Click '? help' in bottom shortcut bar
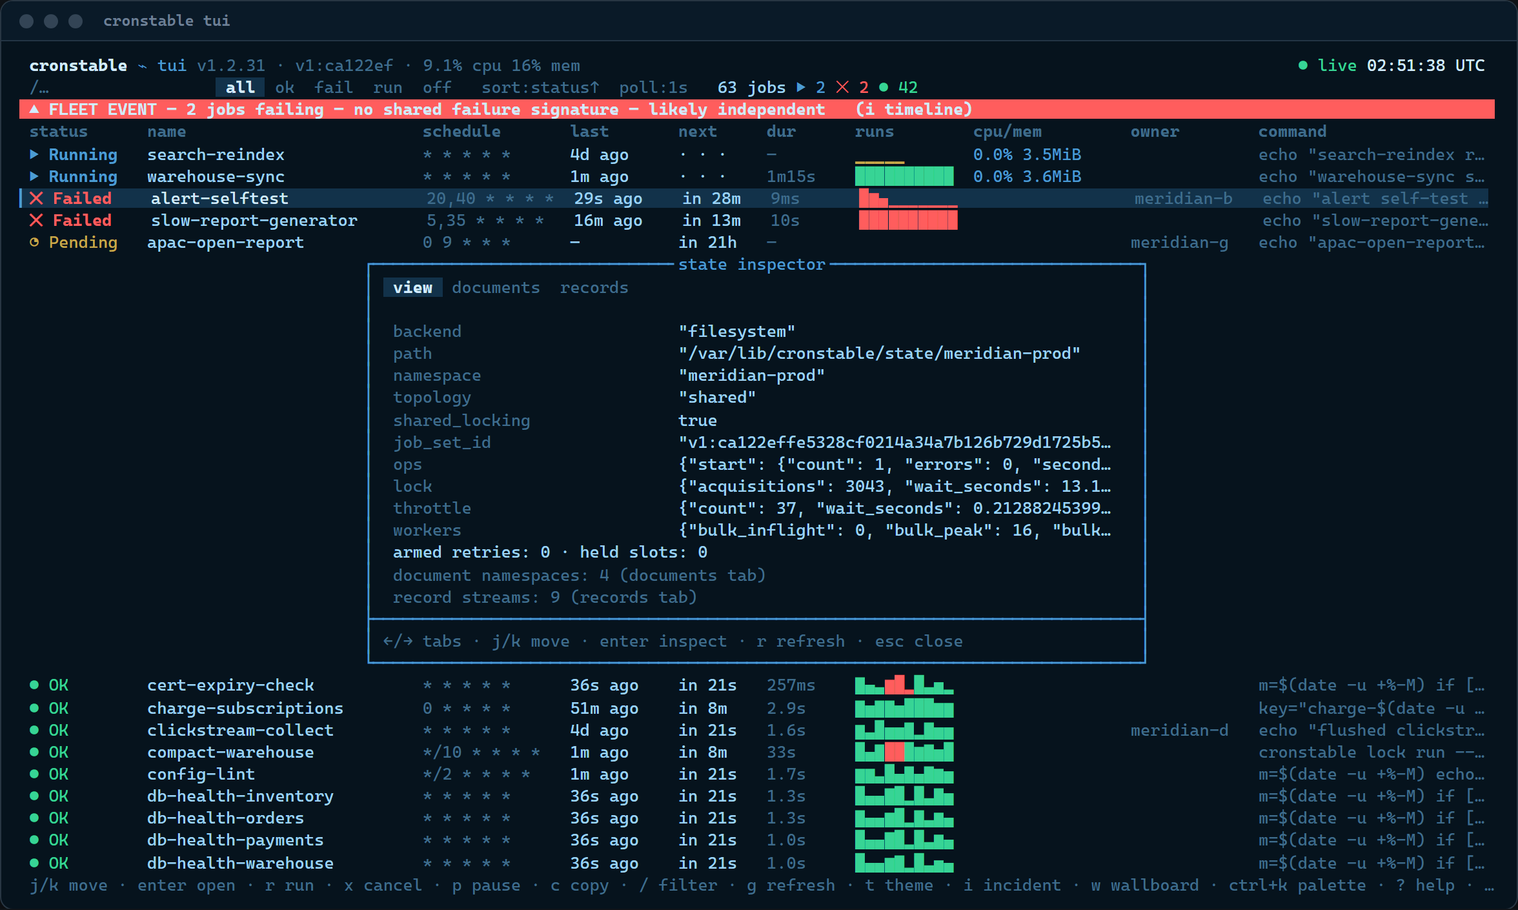The height and width of the screenshot is (910, 1518). 1425,885
